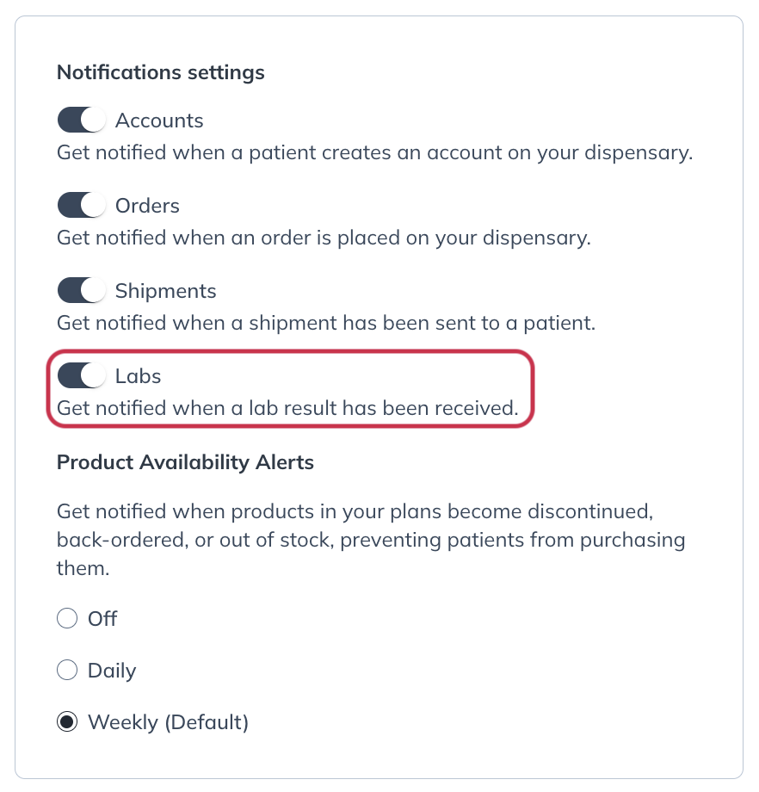Image resolution: width=759 pixels, height=792 pixels.
Task: Toggle the Accounts notifications switch
Action: coord(81,121)
